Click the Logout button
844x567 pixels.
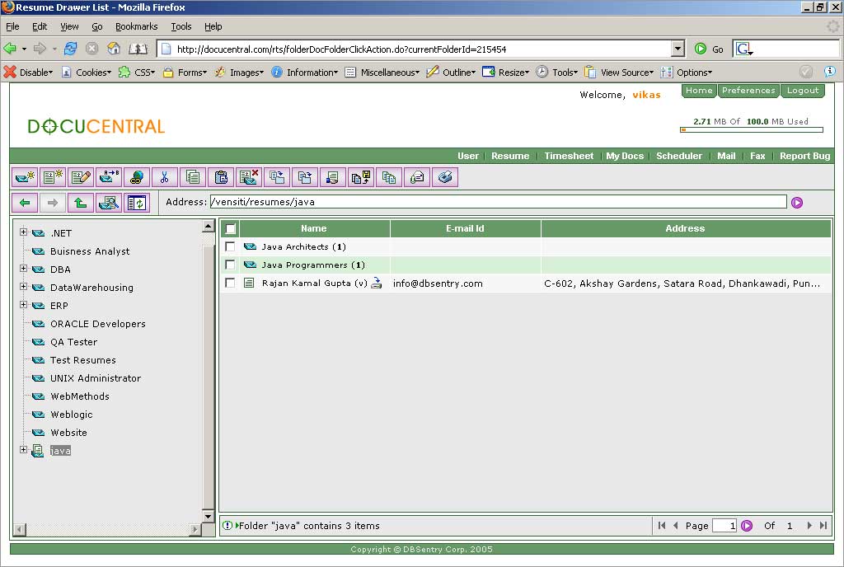(802, 91)
